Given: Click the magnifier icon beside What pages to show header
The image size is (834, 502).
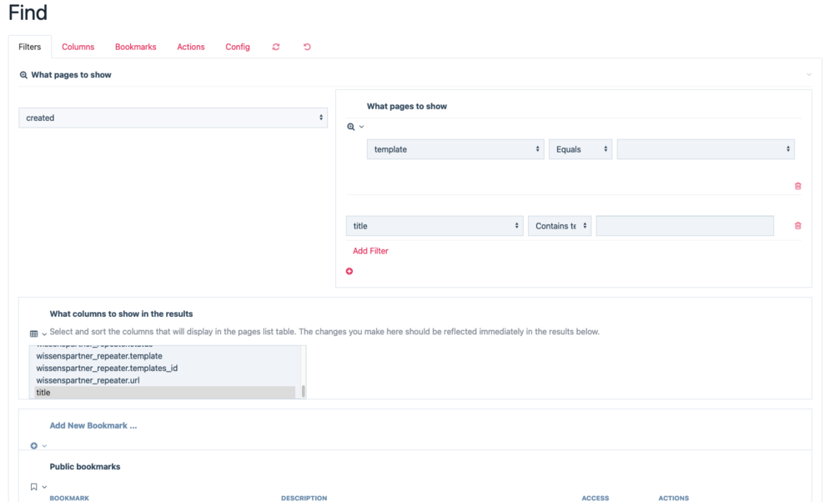Looking at the screenshot, I should pyautogui.click(x=23, y=75).
